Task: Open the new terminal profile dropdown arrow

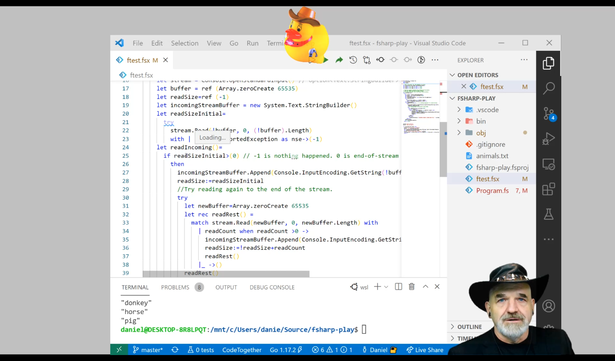Action: (386, 287)
